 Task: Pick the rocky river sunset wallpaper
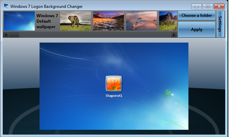pos(109,21)
